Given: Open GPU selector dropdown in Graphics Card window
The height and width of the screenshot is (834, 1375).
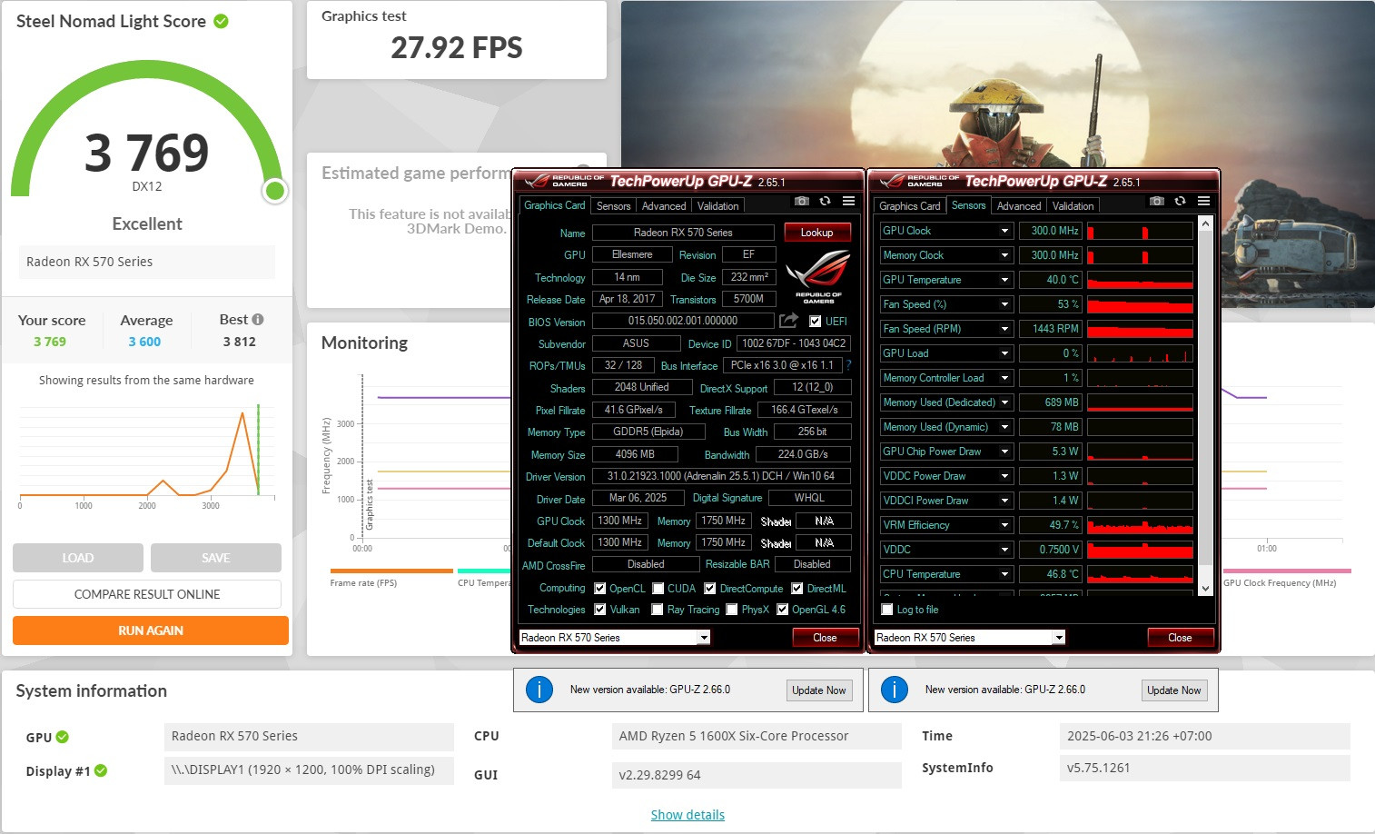Looking at the screenshot, I should 704,638.
